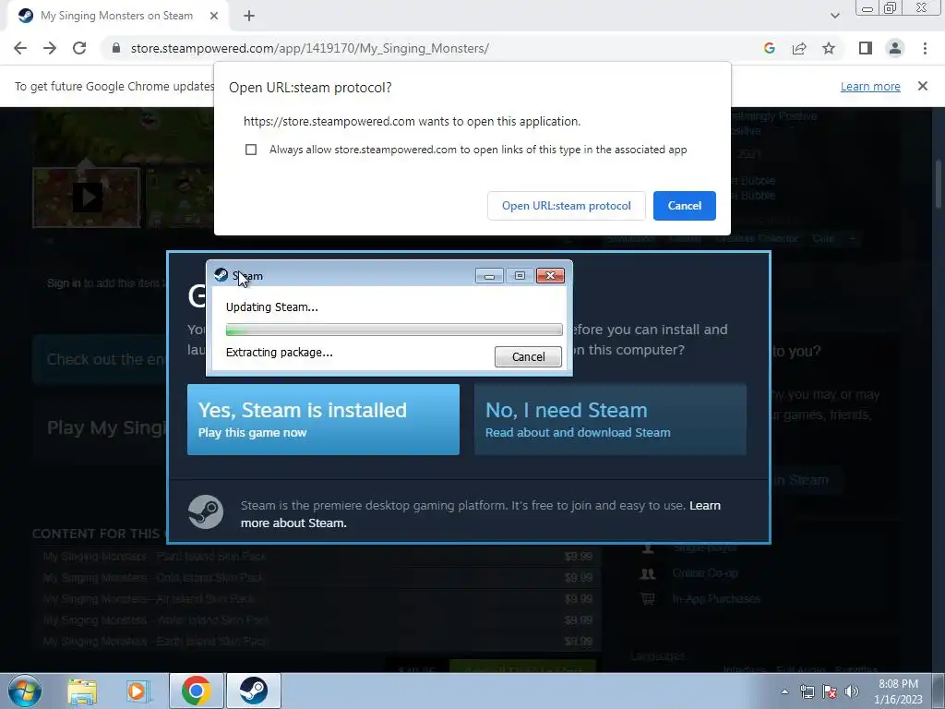This screenshot has height=709, width=945.
Task: Click Yes, Steam is installed button
Action: point(323,420)
